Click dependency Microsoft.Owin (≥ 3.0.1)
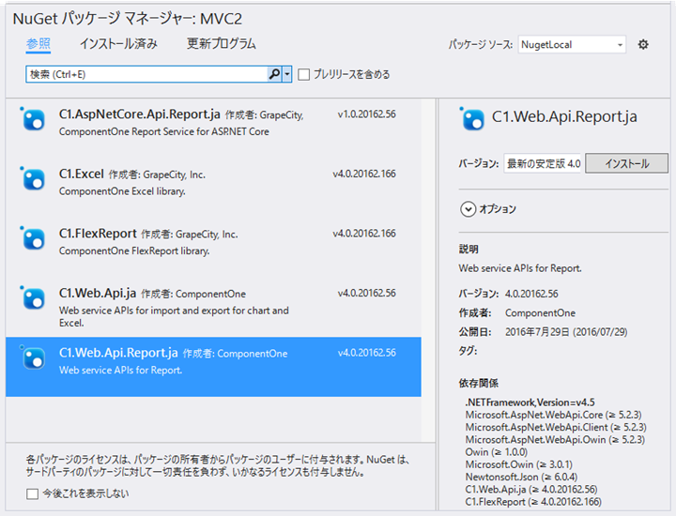The width and height of the screenshot is (676, 516). [519, 464]
